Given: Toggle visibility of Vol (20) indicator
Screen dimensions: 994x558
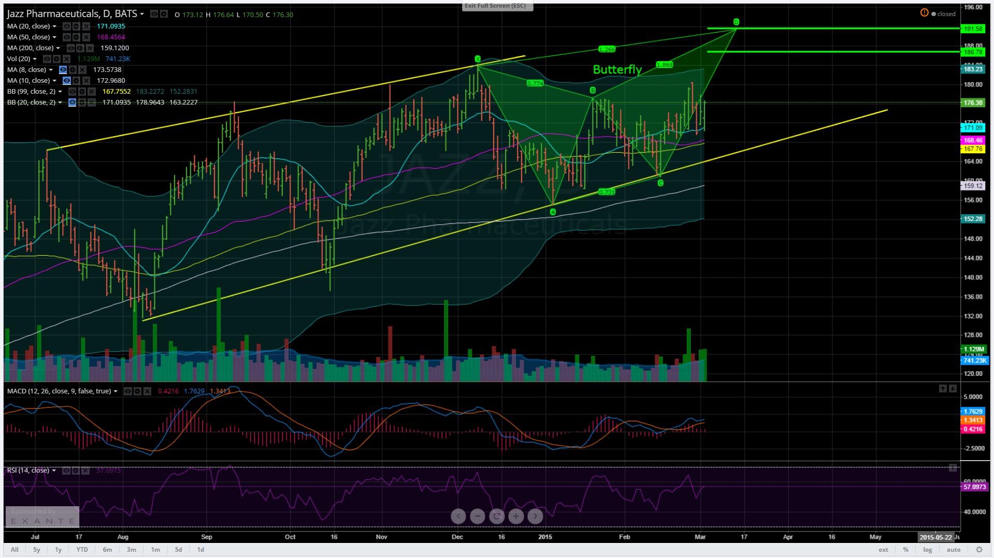Looking at the screenshot, I should [47, 59].
